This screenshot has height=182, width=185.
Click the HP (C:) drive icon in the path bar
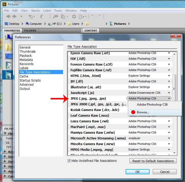(x=50, y=24)
